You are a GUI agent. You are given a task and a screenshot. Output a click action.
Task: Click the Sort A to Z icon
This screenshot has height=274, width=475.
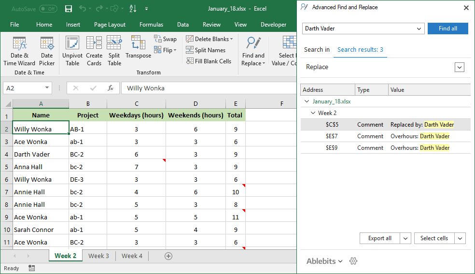[133, 9]
